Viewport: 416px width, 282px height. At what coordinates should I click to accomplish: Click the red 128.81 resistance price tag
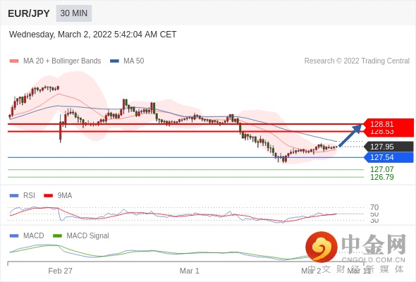coord(389,124)
